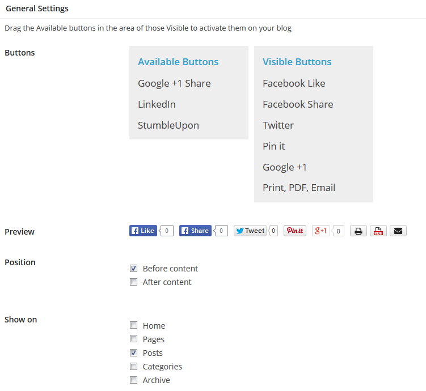Viewport: 426px width, 391px height.
Task: Uncheck the Before content checkbox
Action: click(x=134, y=269)
